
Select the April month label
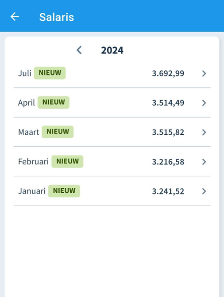click(x=27, y=103)
